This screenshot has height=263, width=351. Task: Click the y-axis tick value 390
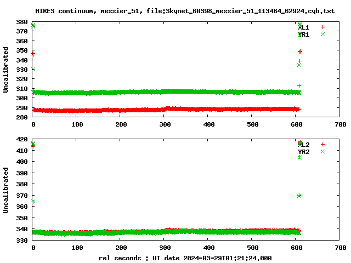22,173
